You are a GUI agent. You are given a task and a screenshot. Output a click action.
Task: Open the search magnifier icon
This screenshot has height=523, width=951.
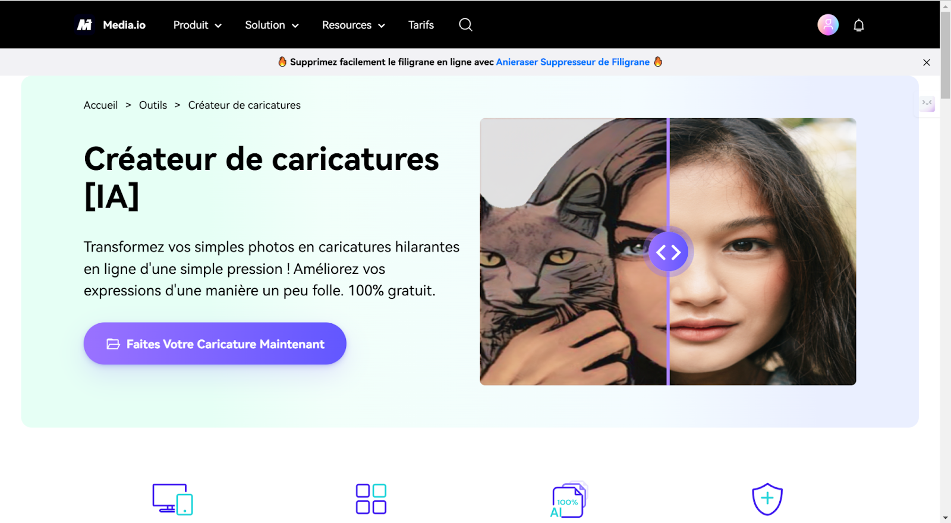[x=465, y=25]
